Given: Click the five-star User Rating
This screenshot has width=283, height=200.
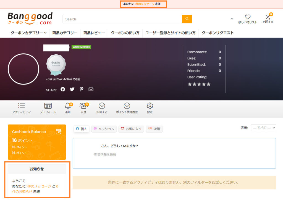Looking at the screenshot, I should point(199,84).
